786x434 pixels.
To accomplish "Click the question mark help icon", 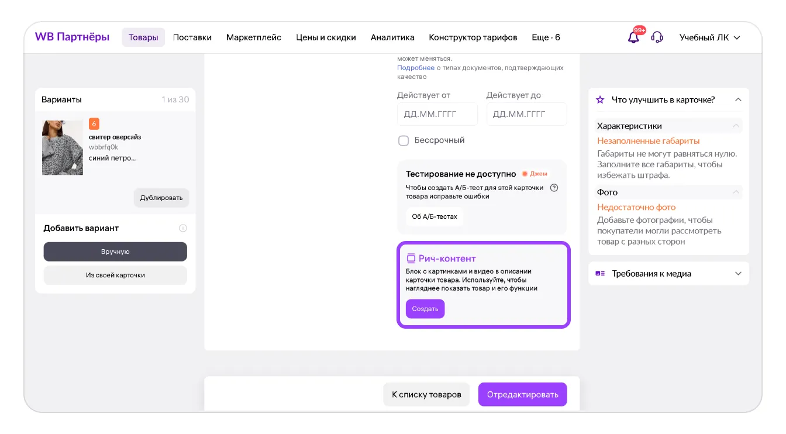I will [x=554, y=188].
